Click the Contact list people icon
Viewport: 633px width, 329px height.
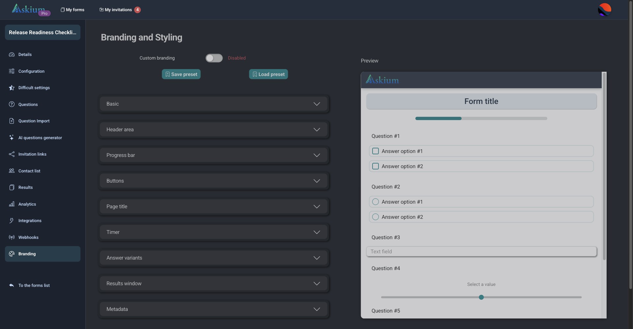12,171
